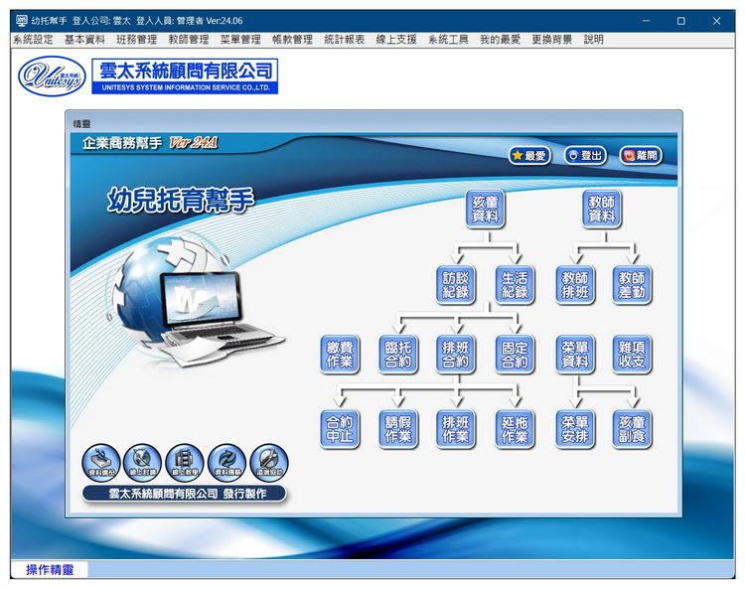Select 更換背景 in the menu bar
745x589 pixels.
(x=551, y=40)
